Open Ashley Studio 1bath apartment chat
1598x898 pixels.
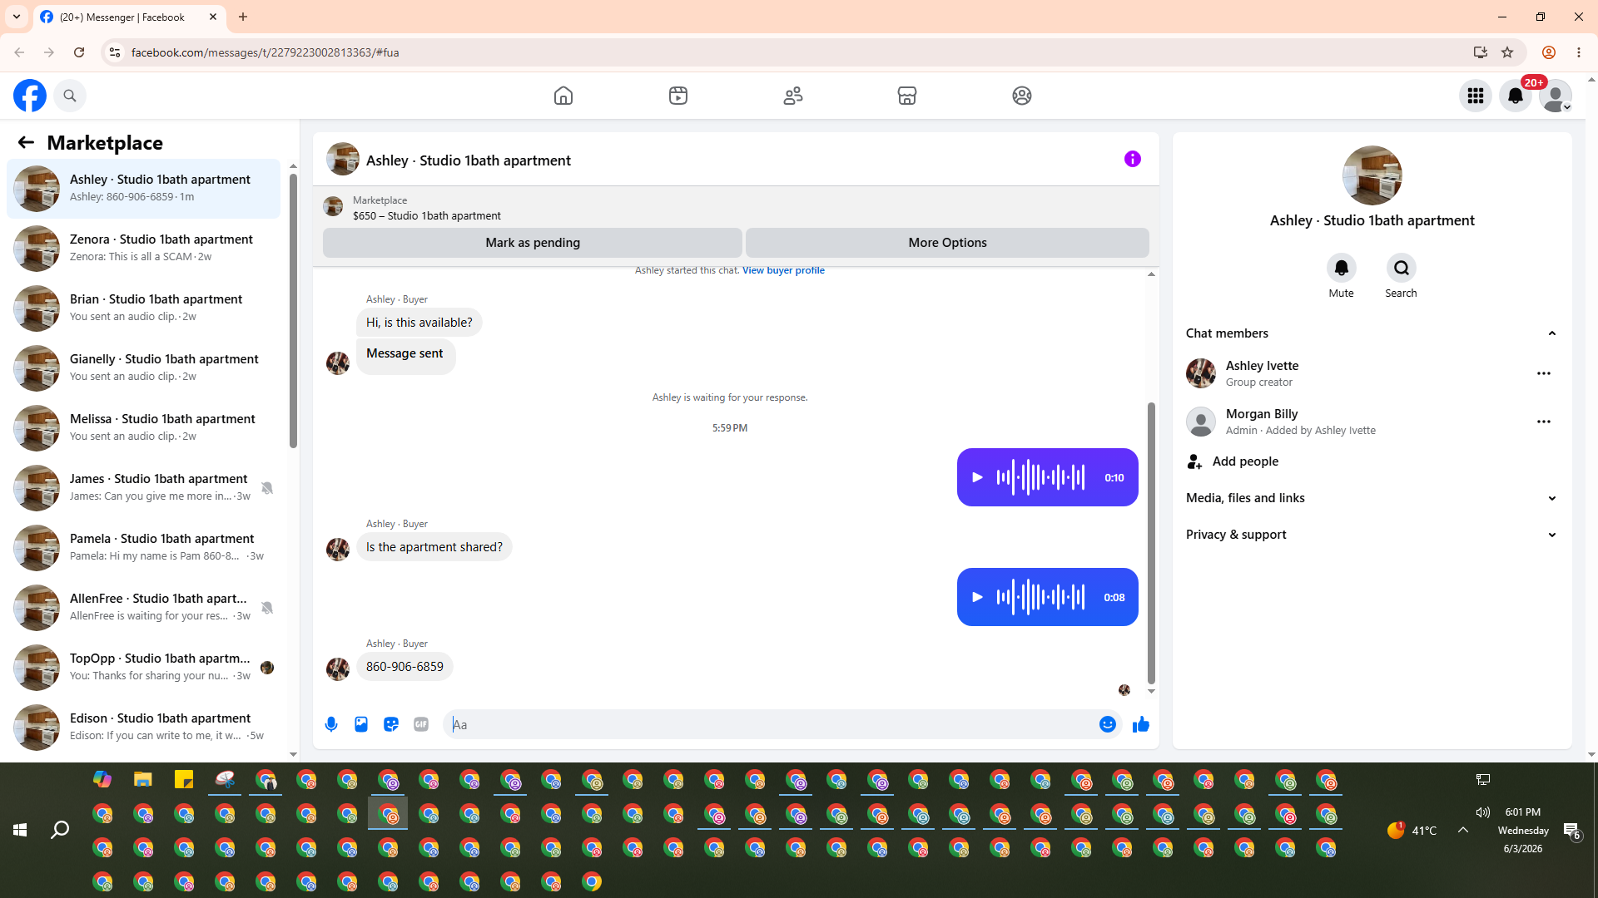pyautogui.click(x=143, y=189)
